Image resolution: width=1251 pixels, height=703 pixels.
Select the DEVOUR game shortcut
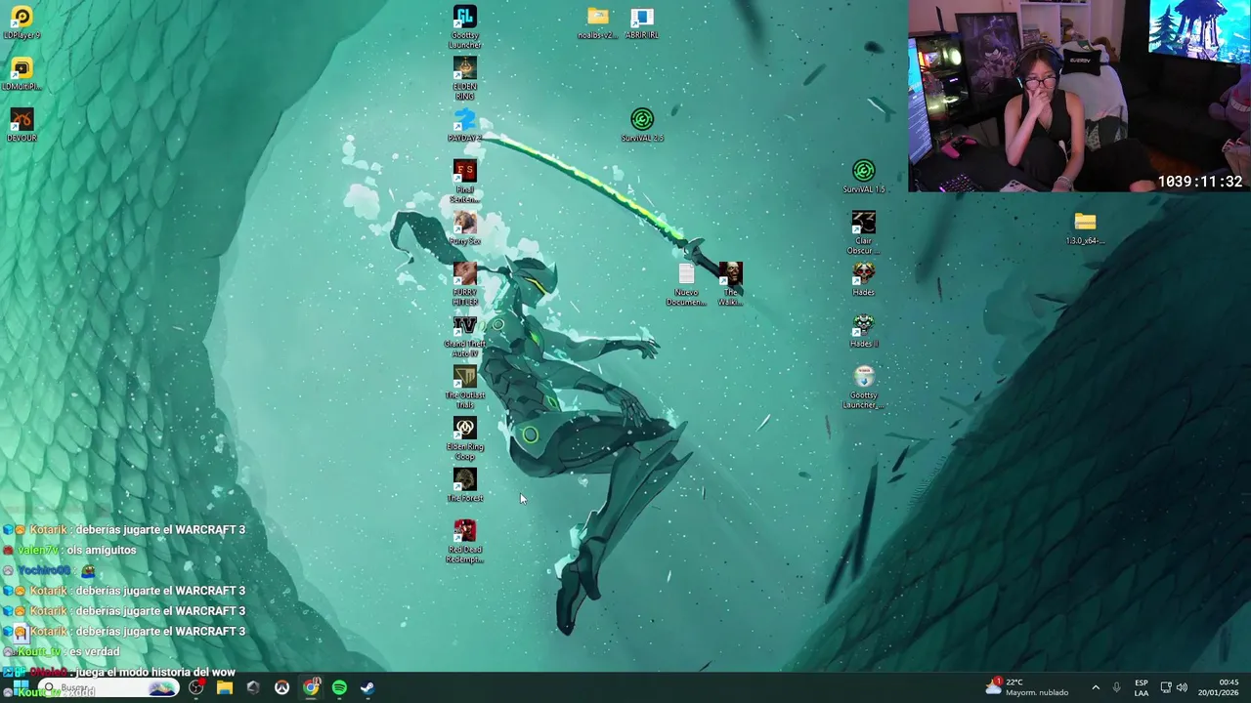[22, 126]
